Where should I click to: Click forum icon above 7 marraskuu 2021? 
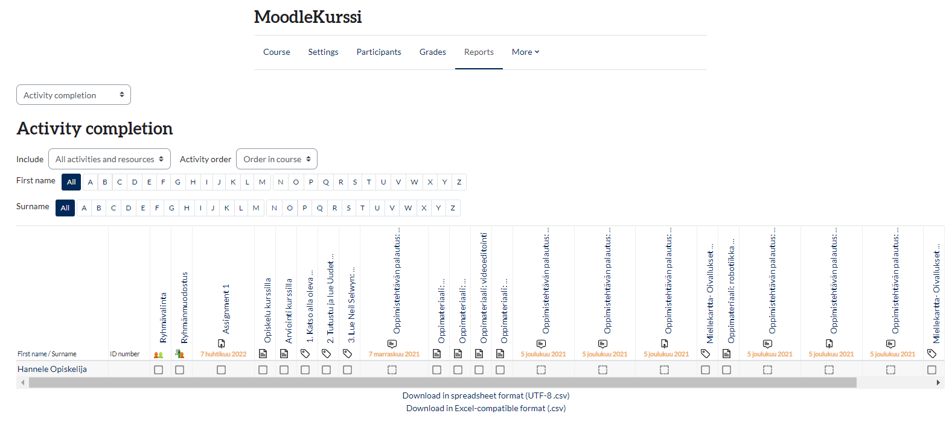[x=392, y=344]
